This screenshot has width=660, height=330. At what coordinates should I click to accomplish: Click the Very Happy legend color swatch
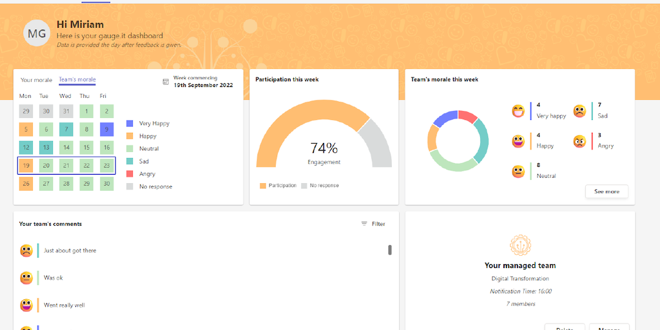130,123
